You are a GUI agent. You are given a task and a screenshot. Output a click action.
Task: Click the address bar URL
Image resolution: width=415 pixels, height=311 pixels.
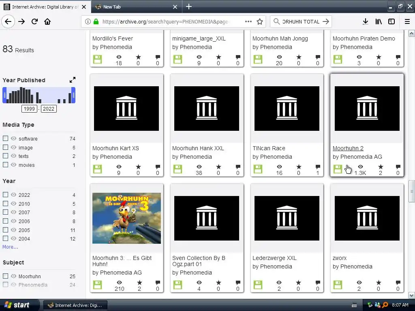tap(165, 21)
